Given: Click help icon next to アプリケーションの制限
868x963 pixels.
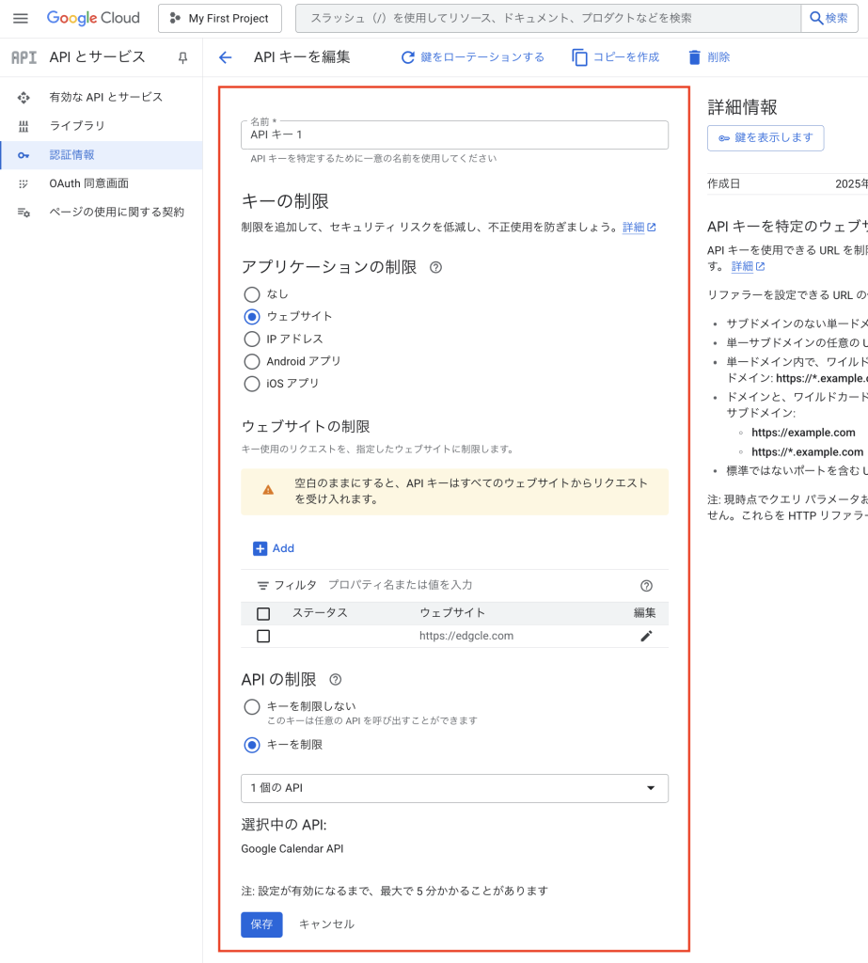Looking at the screenshot, I should pos(435,267).
